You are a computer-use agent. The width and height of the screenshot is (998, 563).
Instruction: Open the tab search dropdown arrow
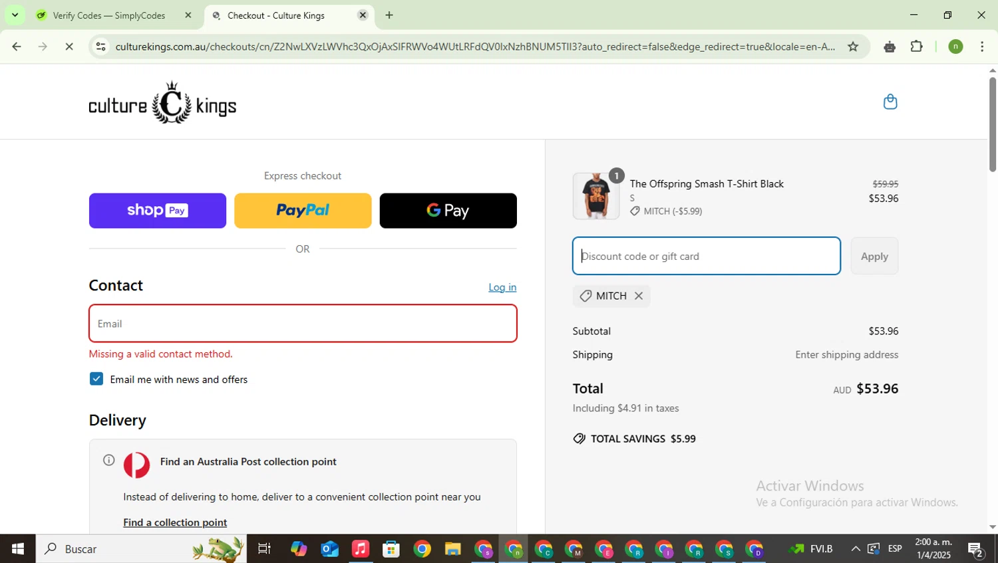tap(15, 15)
